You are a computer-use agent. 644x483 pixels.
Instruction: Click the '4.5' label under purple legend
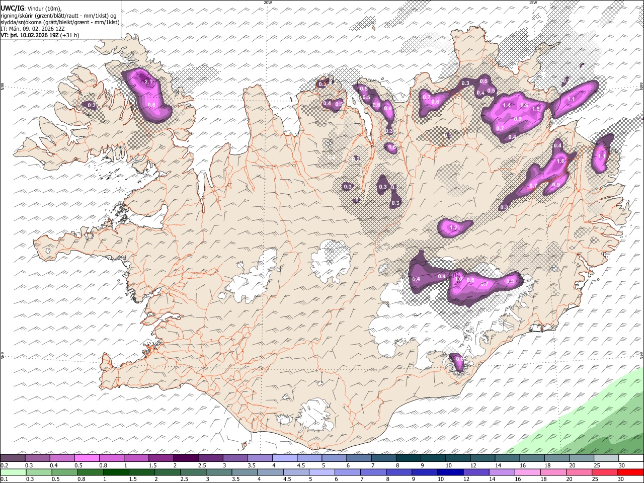coord(301,465)
